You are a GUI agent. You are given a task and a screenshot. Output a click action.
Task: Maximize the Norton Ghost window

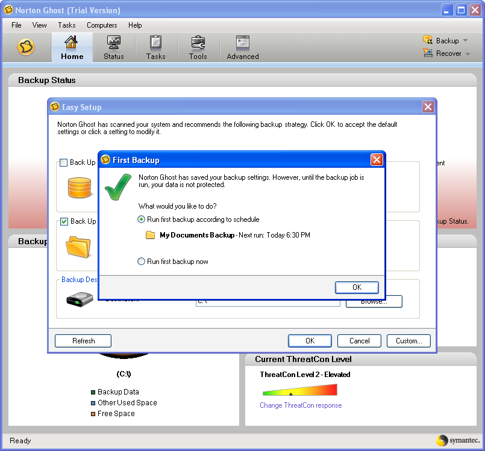[x=461, y=10]
